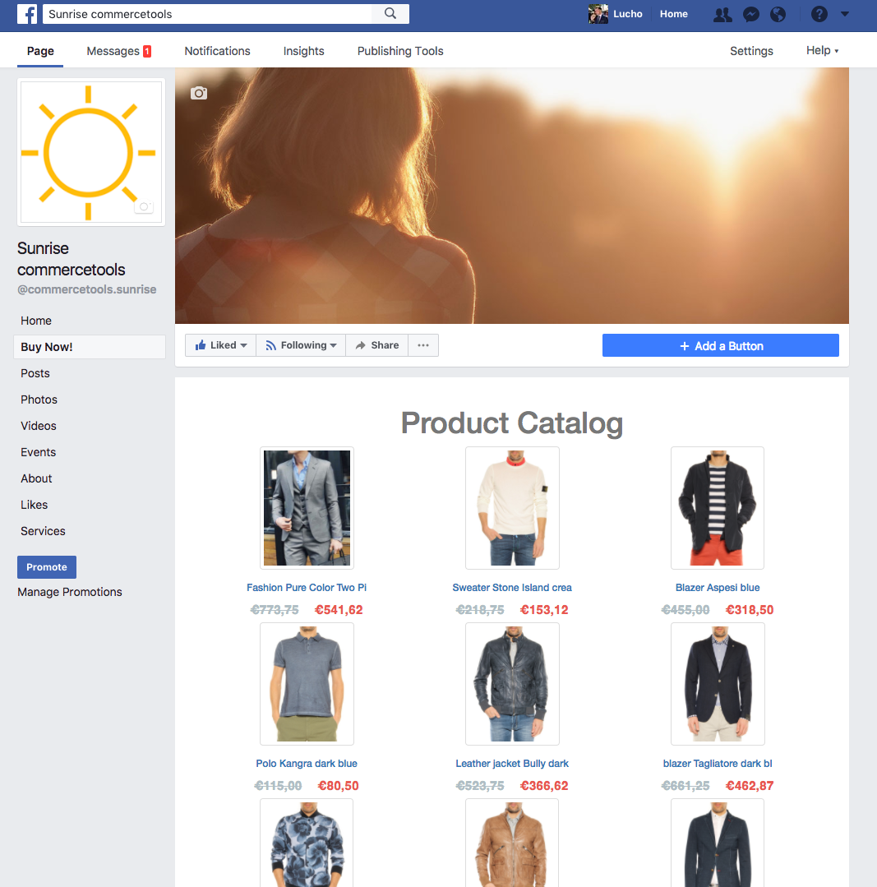Click the sun profile picture
Screen dimensions: 877x887
91,152
